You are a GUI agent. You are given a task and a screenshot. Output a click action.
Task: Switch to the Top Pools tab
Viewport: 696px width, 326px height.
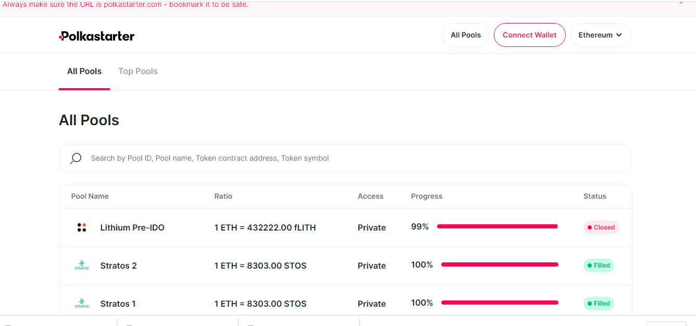click(138, 71)
